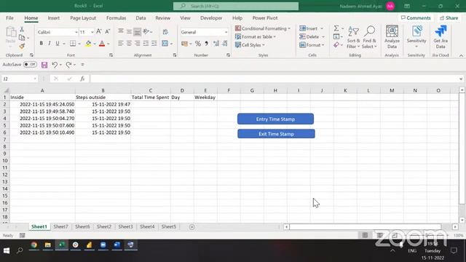This screenshot has height=262, width=466.
Task: Click the Exit Time Stamp button
Action: (276, 134)
